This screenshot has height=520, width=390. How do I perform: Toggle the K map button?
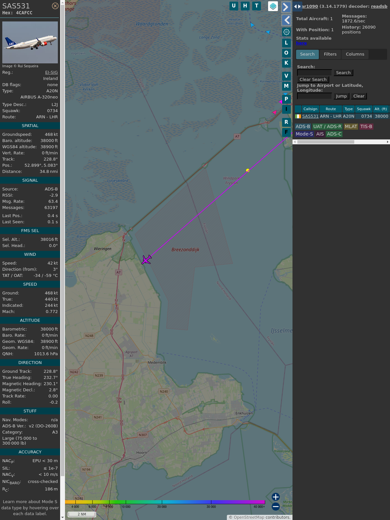click(286, 63)
